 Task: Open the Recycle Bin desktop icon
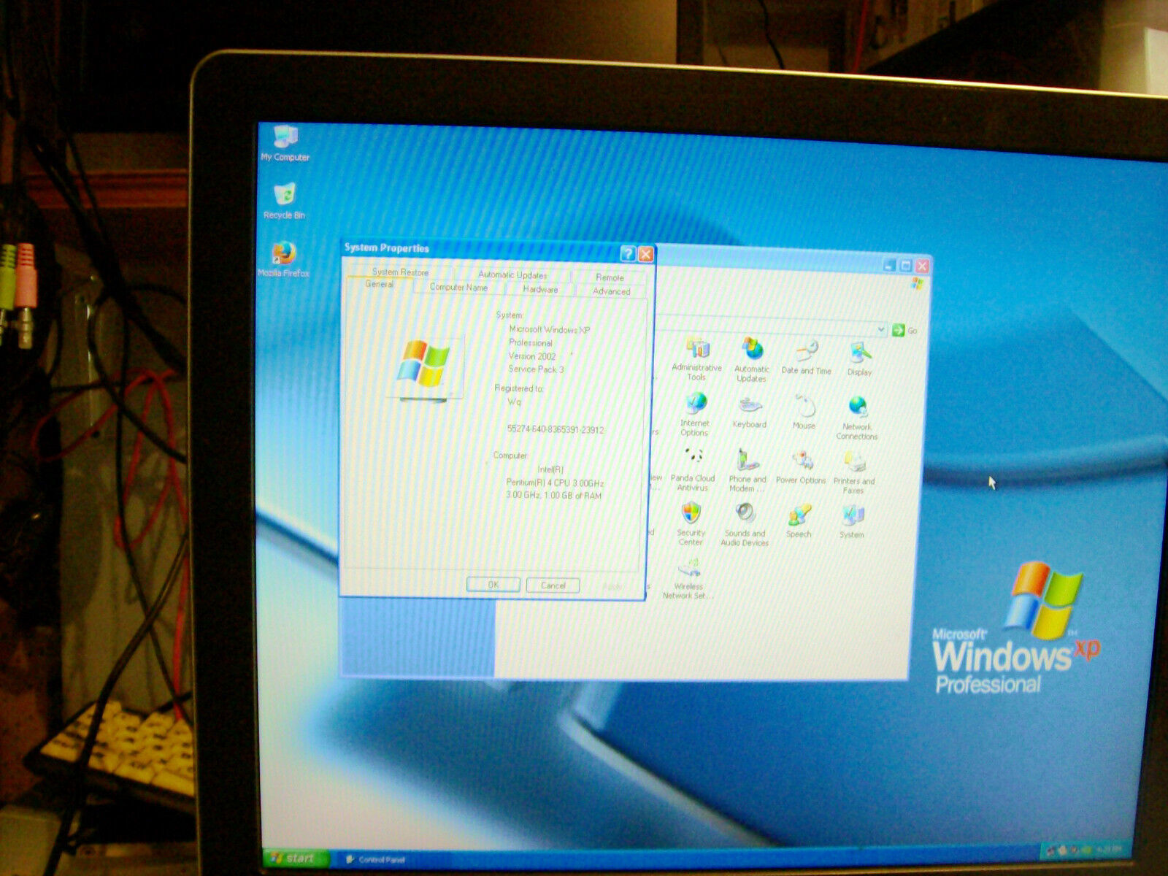click(284, 201)
